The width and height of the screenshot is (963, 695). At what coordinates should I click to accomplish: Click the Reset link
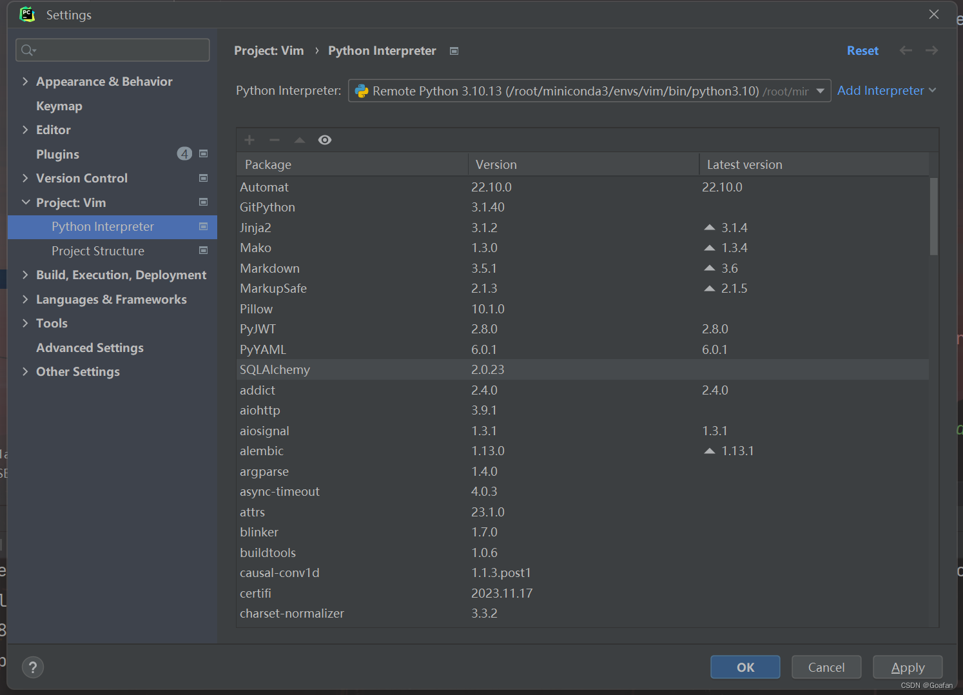coord(862,50)
